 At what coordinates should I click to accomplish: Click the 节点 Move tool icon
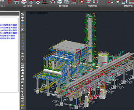pyautogui.click(x=74, y=2)
